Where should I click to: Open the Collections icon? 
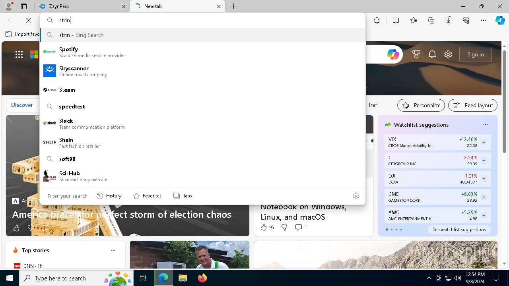click(431, 20)
